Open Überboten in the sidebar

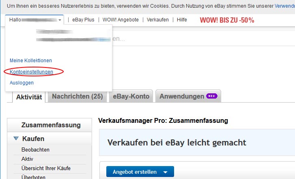(x=33, y=177)
